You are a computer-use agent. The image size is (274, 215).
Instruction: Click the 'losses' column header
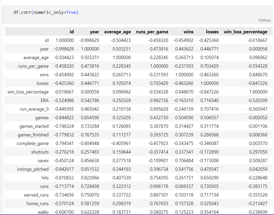212,31
